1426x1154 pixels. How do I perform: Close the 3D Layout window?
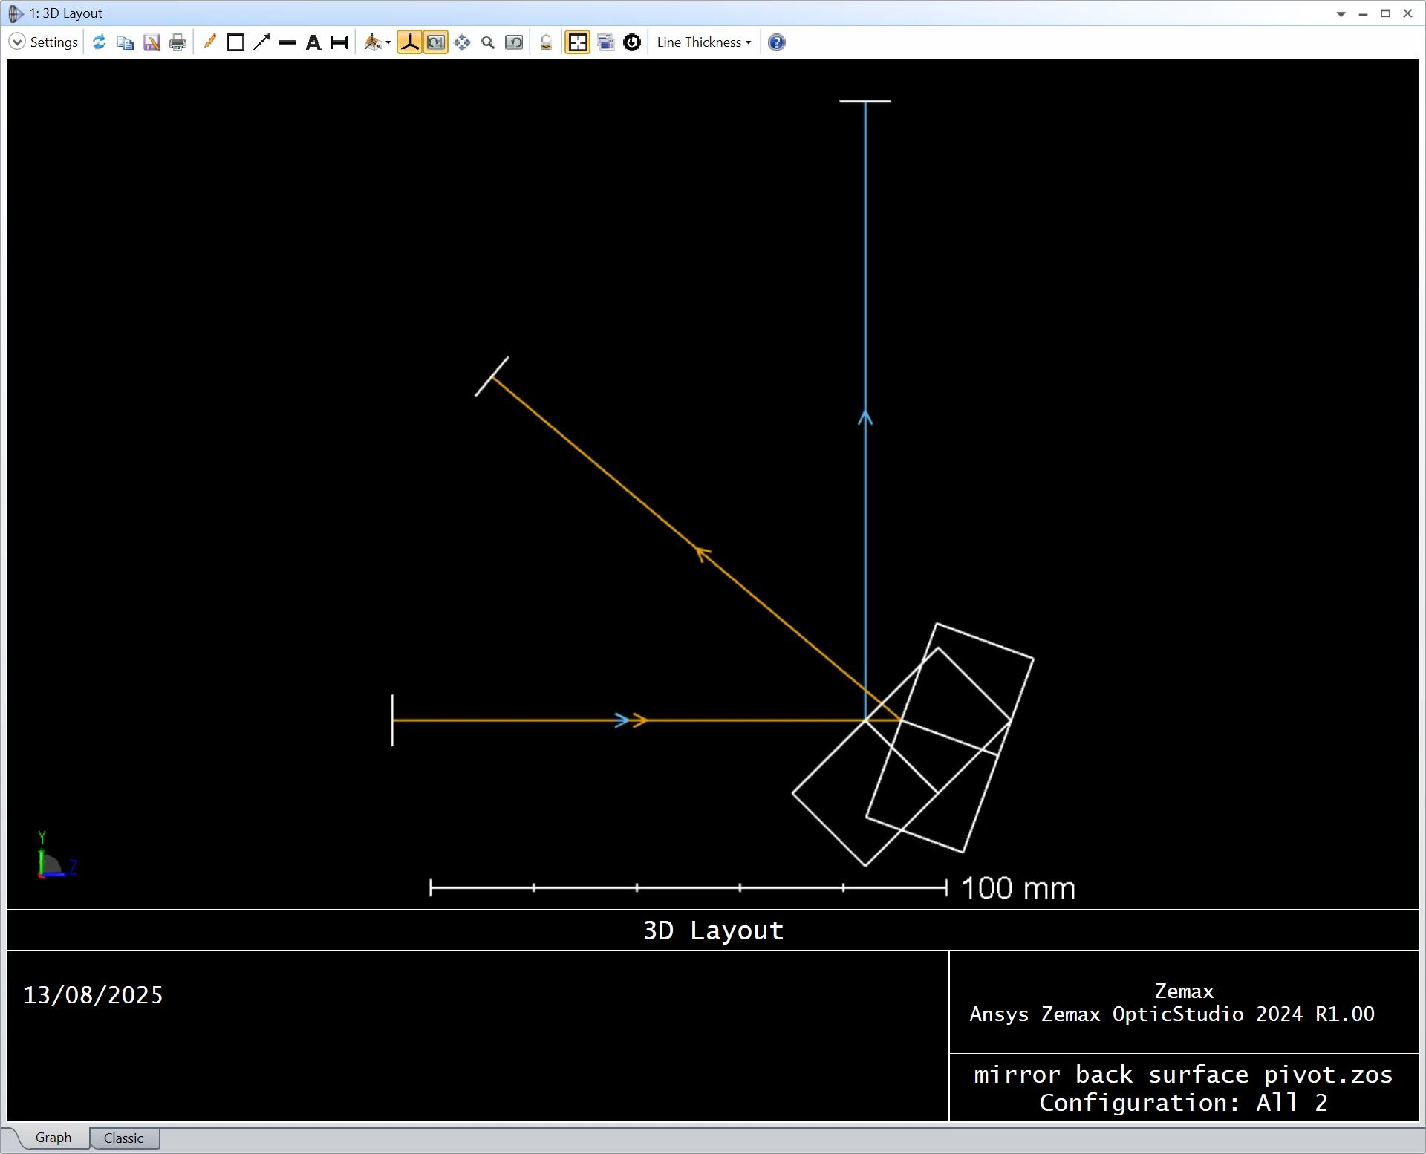pos(1407,13)
